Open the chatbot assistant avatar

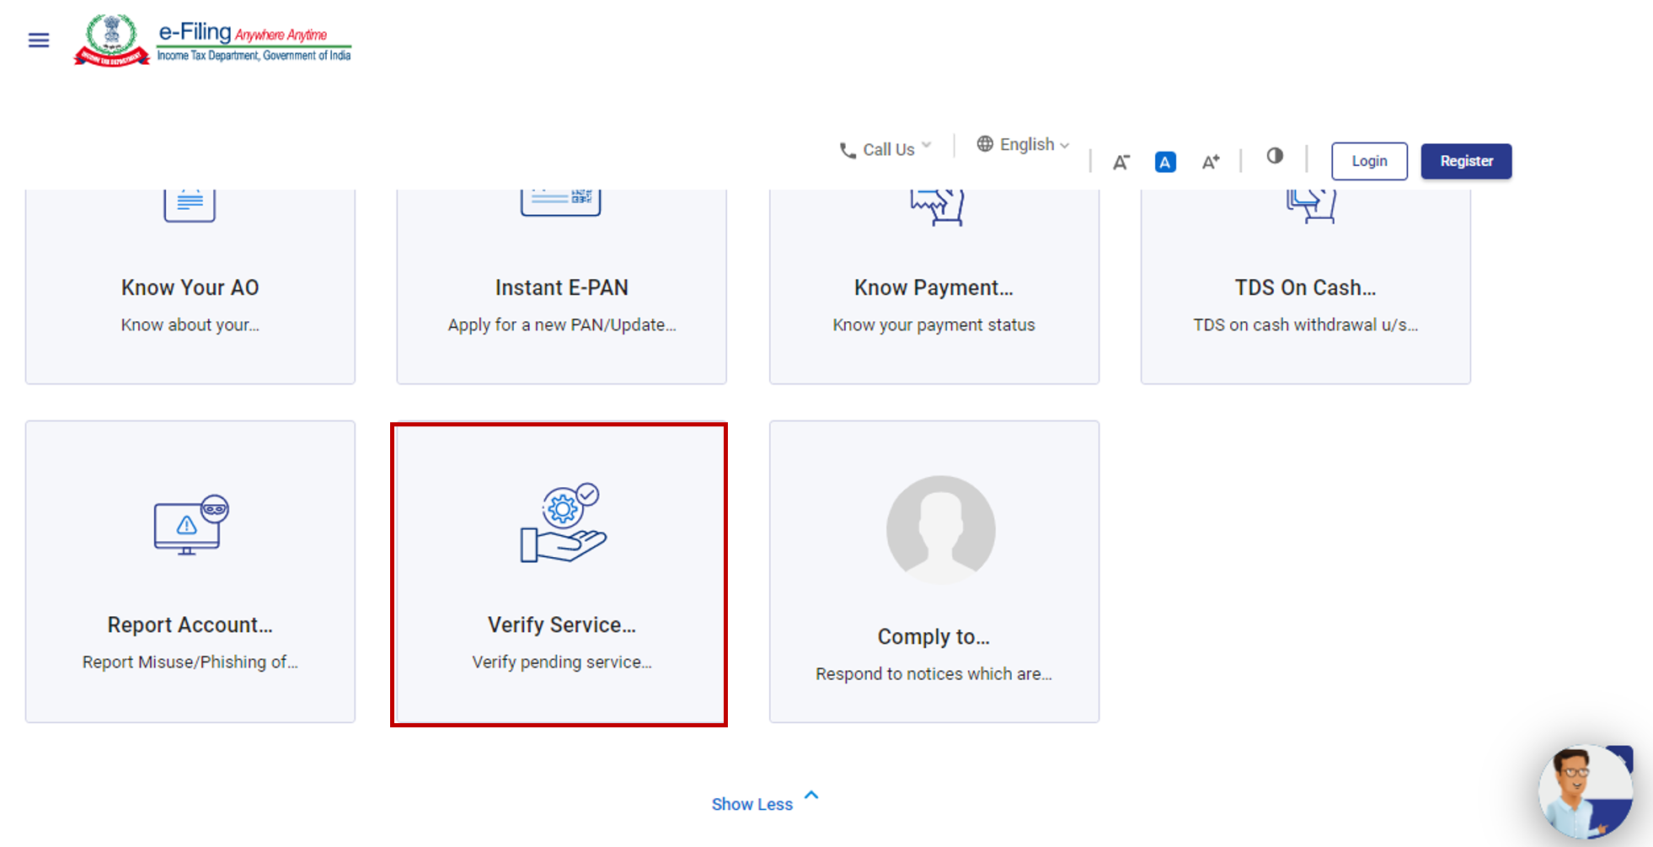click(x=1583, y=792)
